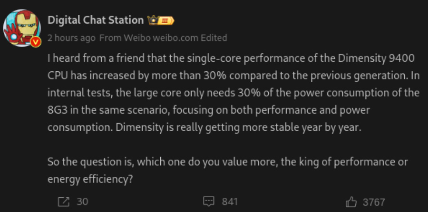428x212 pixels.
Task: Click the orange verified V badge
Action: [35, 42]
